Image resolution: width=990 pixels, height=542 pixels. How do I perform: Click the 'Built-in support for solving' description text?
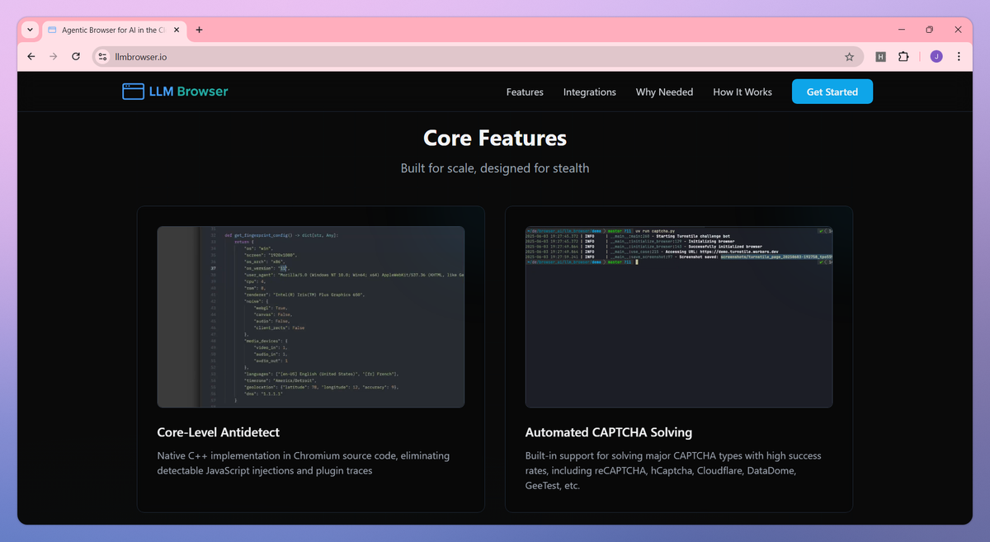click(x=673, y=470)
